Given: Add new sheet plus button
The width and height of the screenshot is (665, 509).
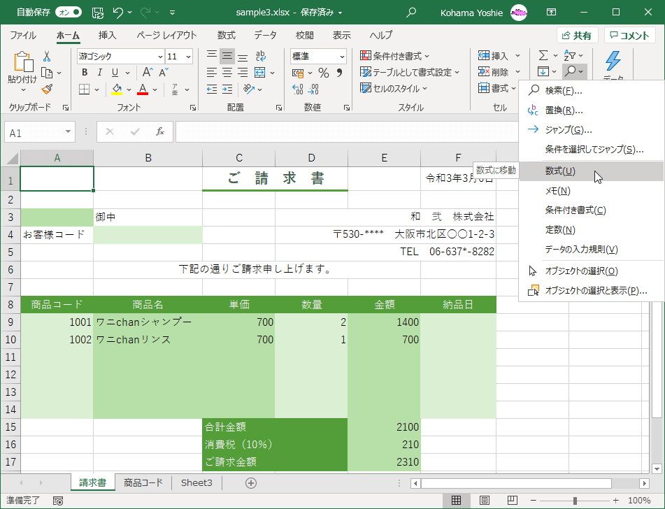Looking at the screenshot, I should coord(251,483).
